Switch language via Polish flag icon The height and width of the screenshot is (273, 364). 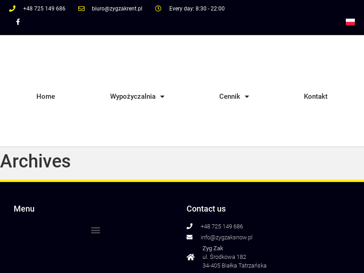tap(350, 22)
